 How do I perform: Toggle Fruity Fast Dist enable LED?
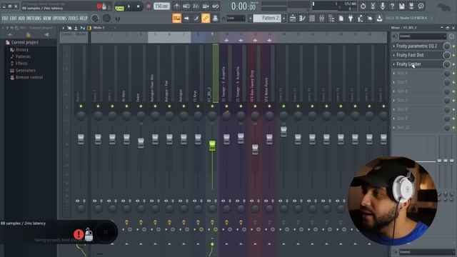[453, 55]
